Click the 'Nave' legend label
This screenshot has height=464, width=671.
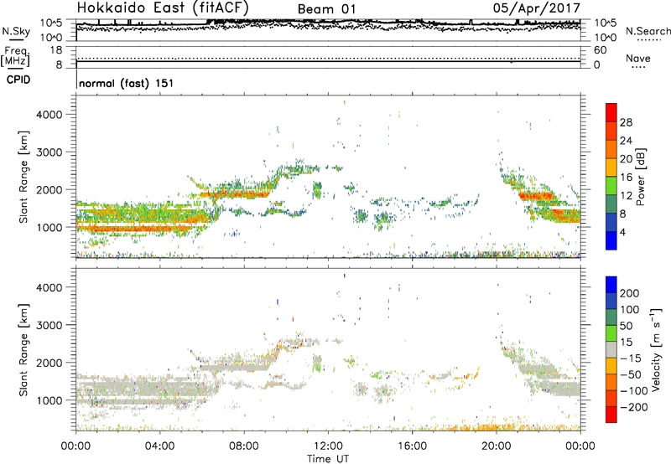(x=638, y=59)
